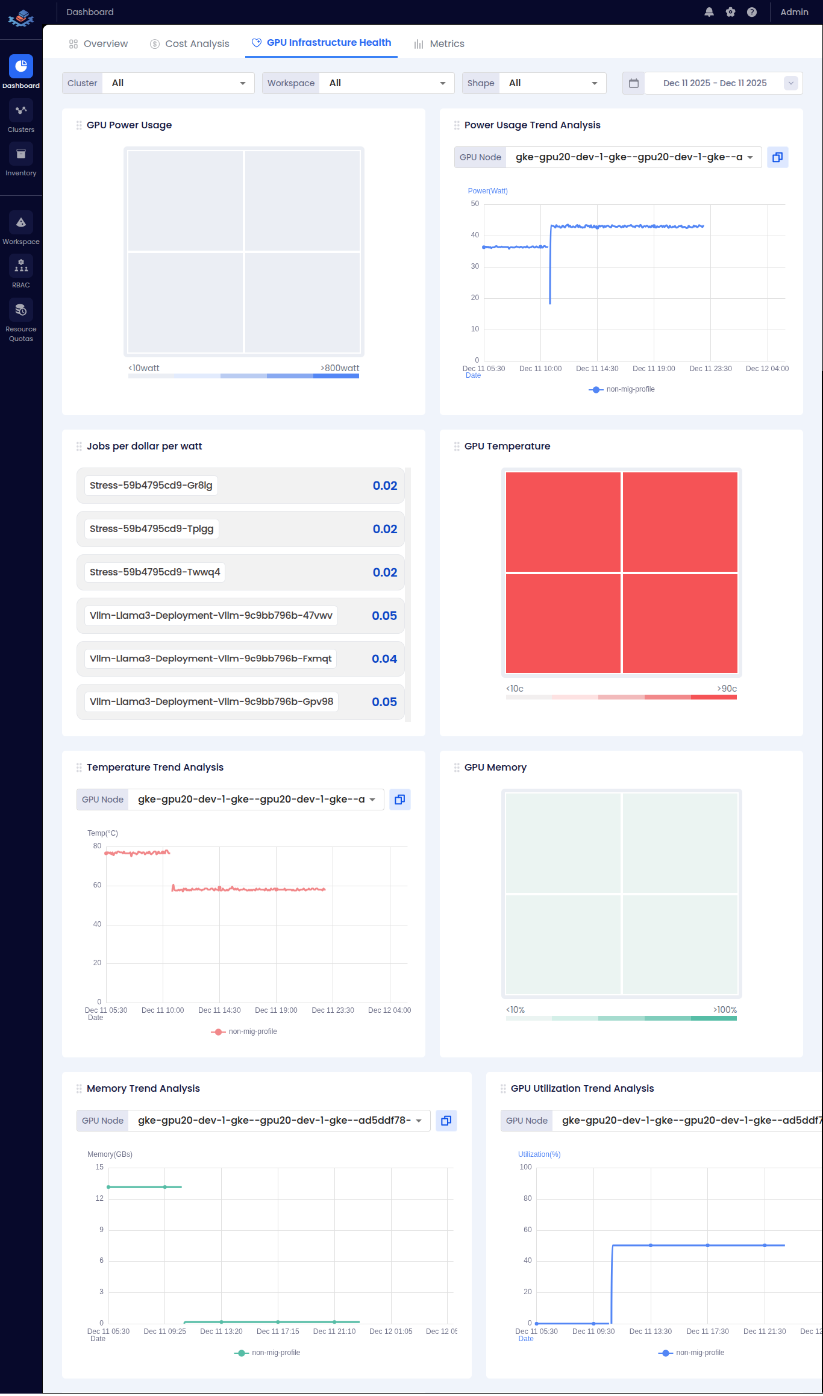This screenshot has height=1396, width=823.
Task: Click the copy icon in Power Usage Trend
Action: [x=778, y=157]
